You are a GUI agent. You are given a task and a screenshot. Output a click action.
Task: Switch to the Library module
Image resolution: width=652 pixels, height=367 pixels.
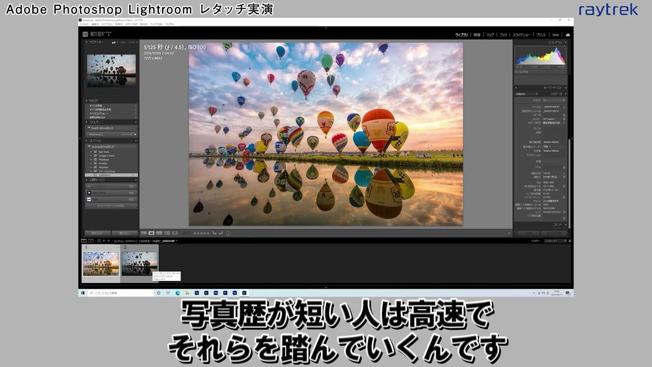tap(461, 35)
